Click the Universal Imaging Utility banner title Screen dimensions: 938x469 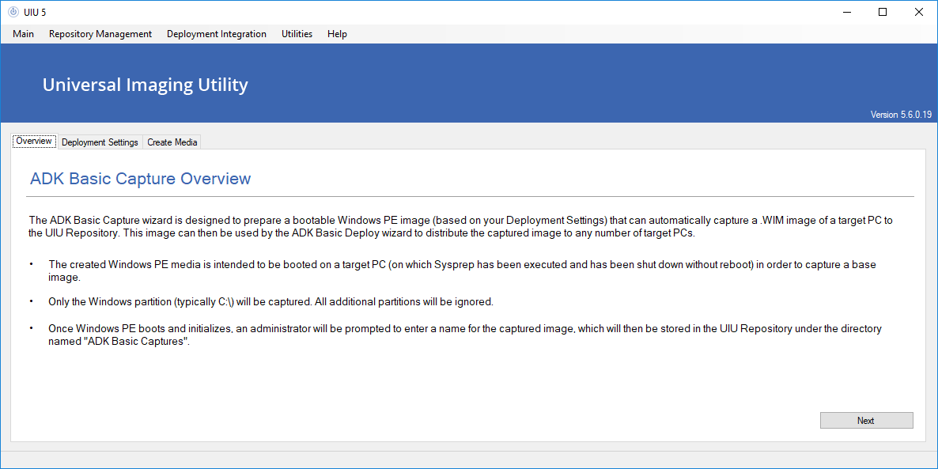pos(146,85)
